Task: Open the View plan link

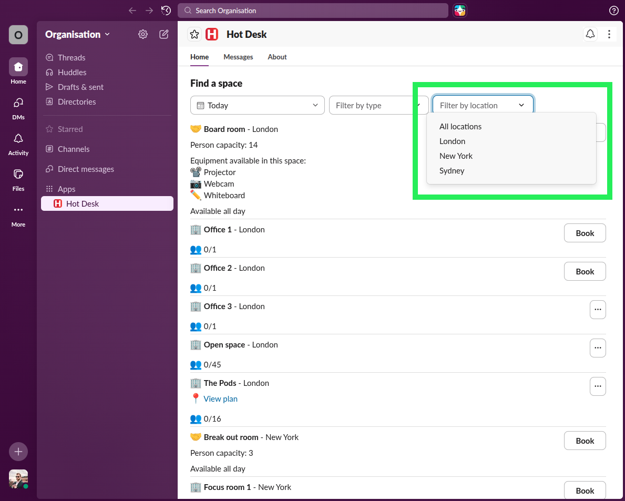Action: pyautogui.click(x=220, y=399)
